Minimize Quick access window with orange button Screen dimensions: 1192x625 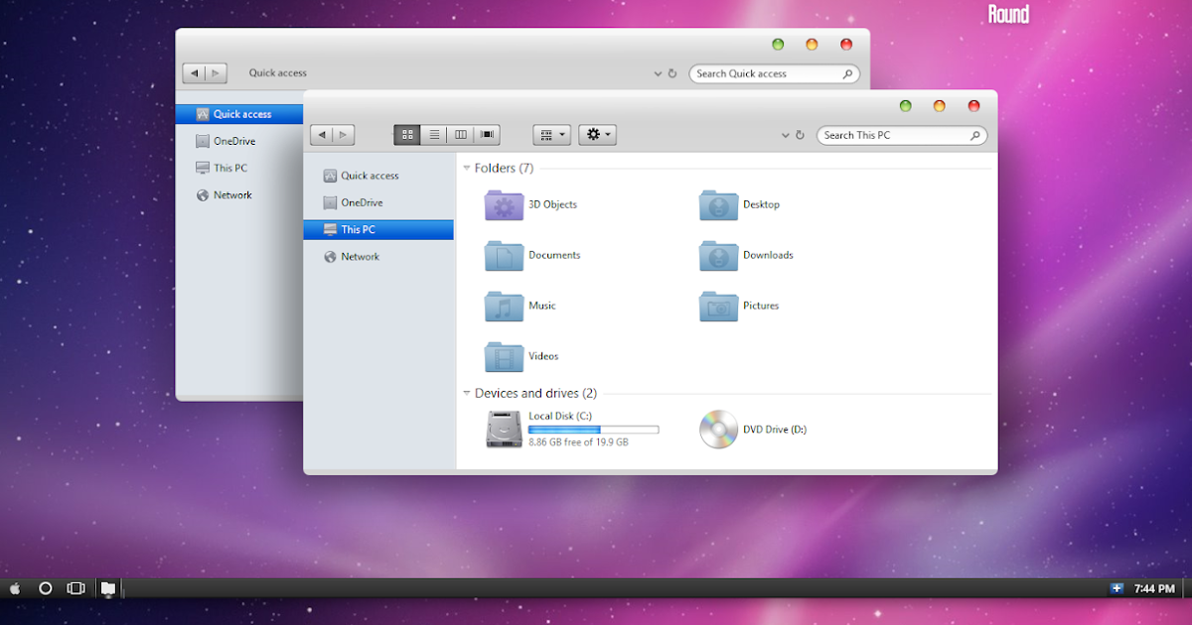click(812, 45)
